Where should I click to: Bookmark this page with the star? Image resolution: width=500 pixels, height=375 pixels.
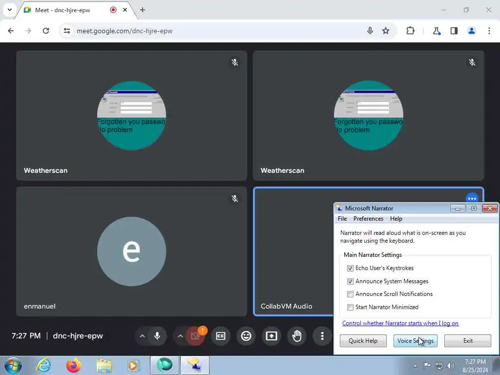click(386, 31)
